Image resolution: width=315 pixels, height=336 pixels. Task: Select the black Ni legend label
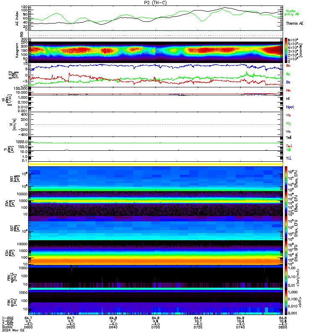(x=288, y=99)
